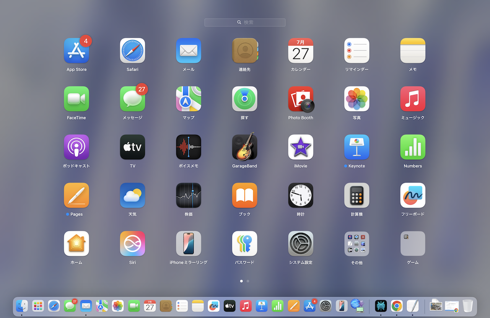Screen dimensions: 490x318
Task: Open App Store from the Launchpad grid
Action: pos(76,51)
